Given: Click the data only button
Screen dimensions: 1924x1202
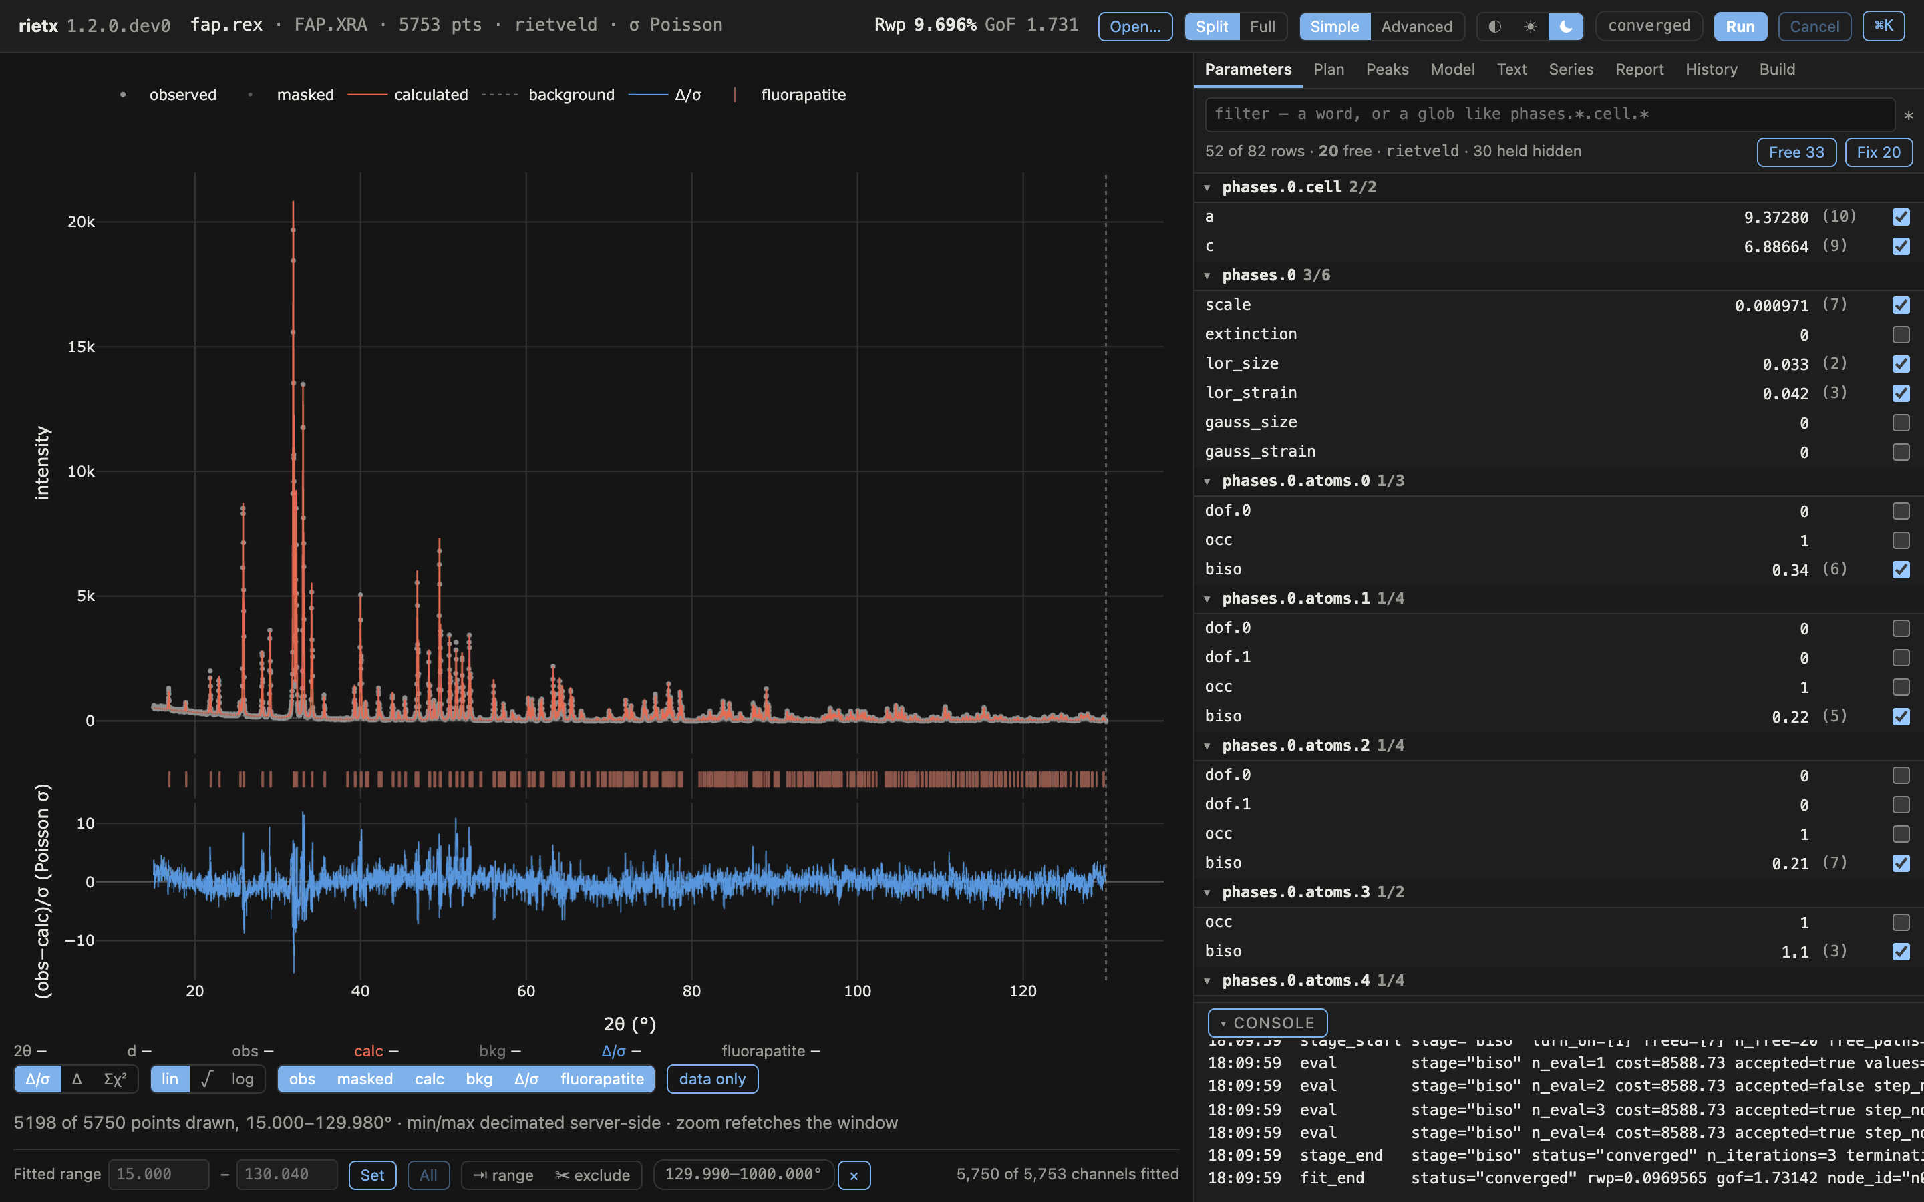Looking at the screenshot, I should click(712, 1078).
